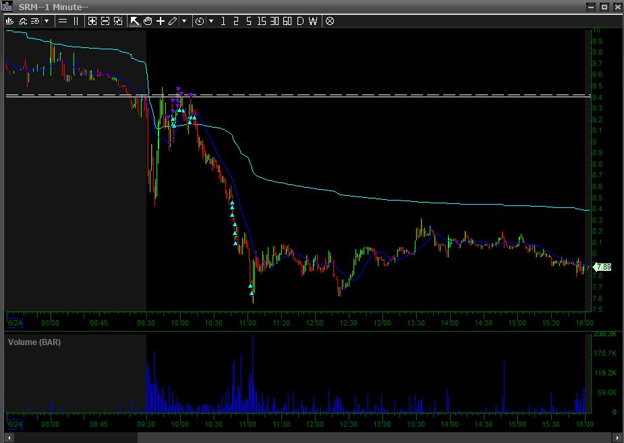The image size is (624, 443).
Task: Expand the chart settings dropdown arrow
Action: [x=47, y=21]
